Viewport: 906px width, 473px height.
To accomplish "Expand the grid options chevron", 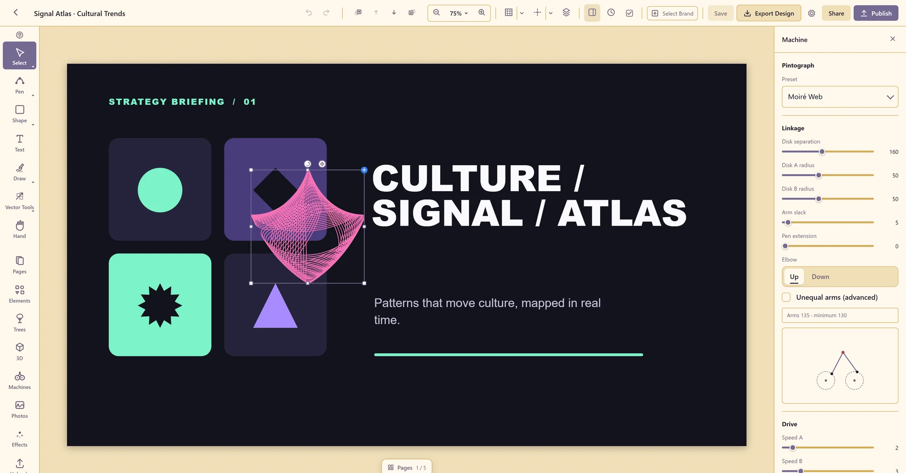I will (x=522, y=13).
